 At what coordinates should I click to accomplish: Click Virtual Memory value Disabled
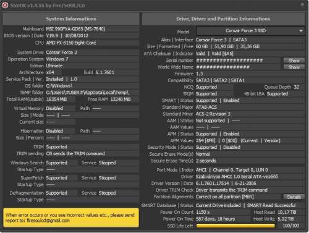[54, 108]
